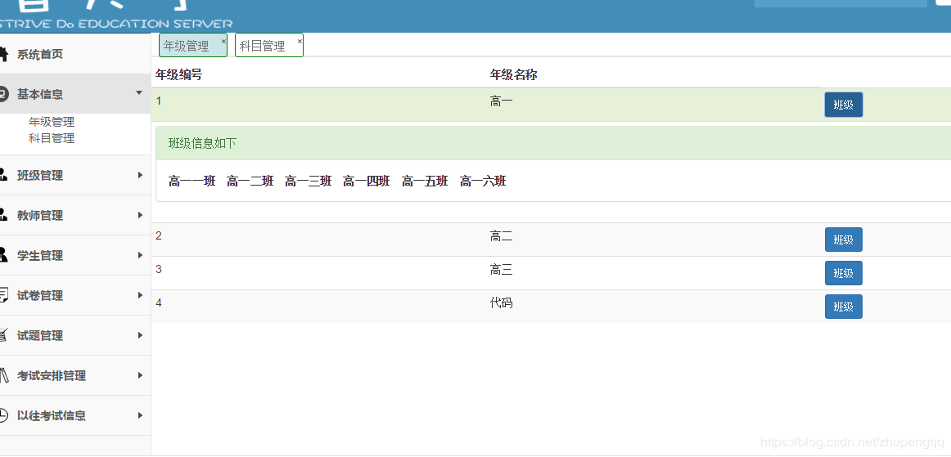Click the home icon beside 系统首页
This screenshot has width=951, height=457.
coord(3,54)
